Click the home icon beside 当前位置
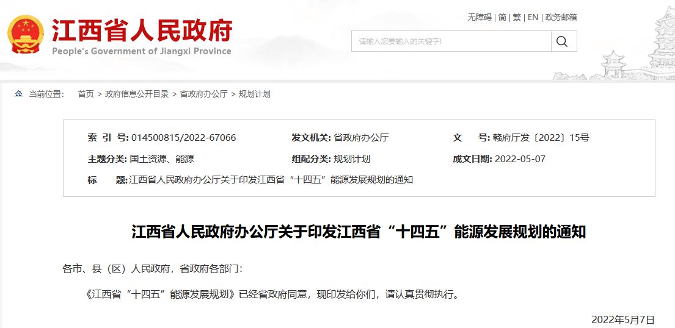This screenshot has height=328, width=675. pos(18,94)
